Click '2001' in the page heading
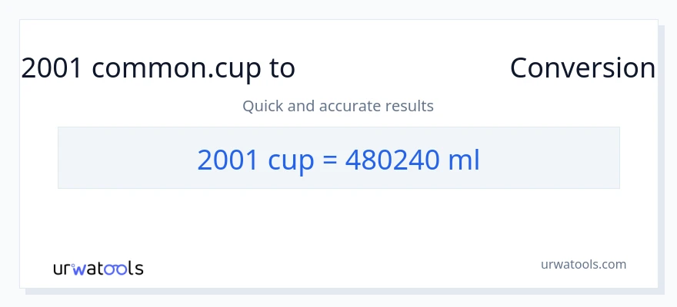This screenshot has width=677, height=307. [52, 68]
